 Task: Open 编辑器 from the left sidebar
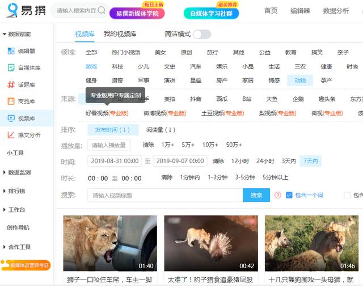pyautogui.click(x=26, y=51)
